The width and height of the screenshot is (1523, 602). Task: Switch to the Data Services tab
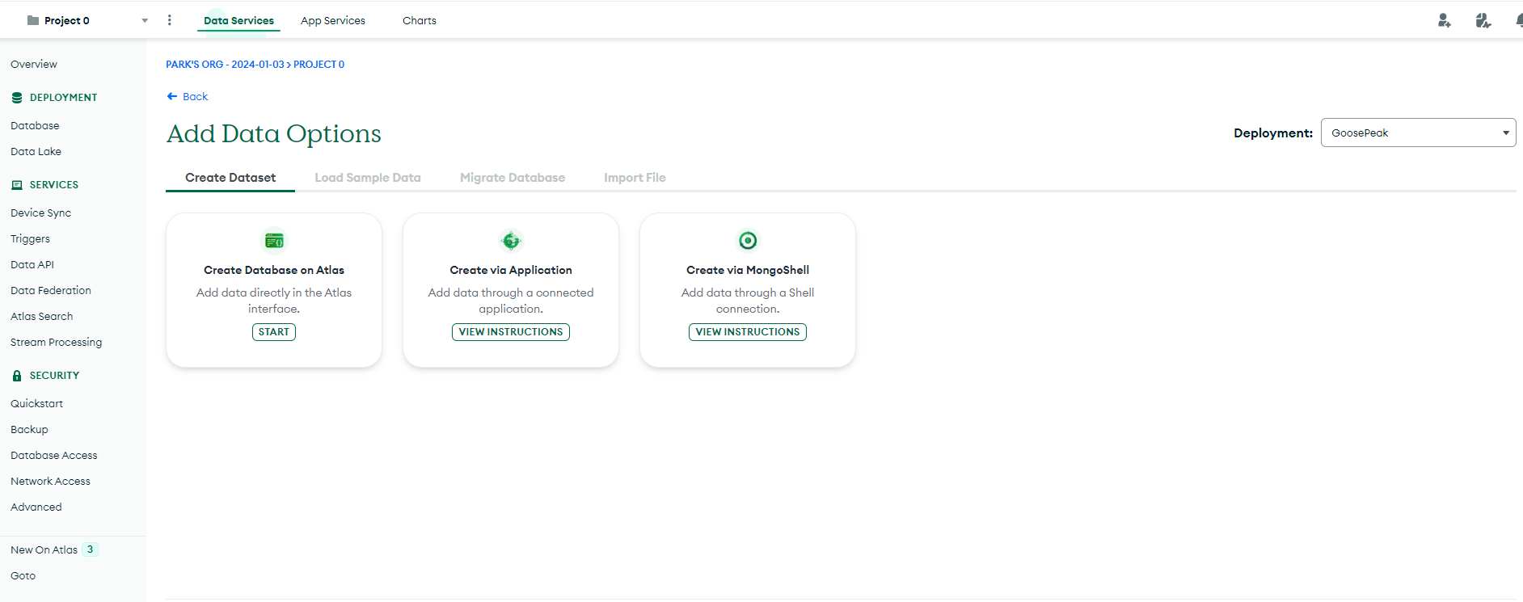point(238,21)
